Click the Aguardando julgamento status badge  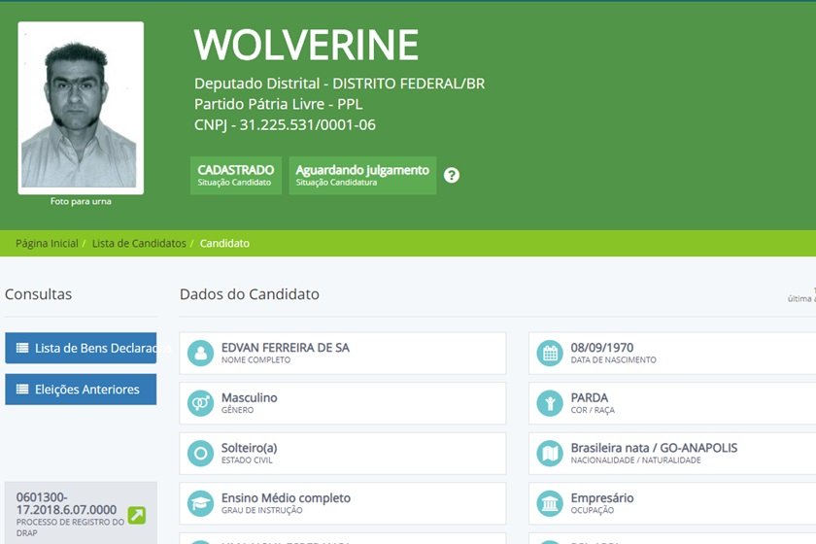click(x=362, y=176)
